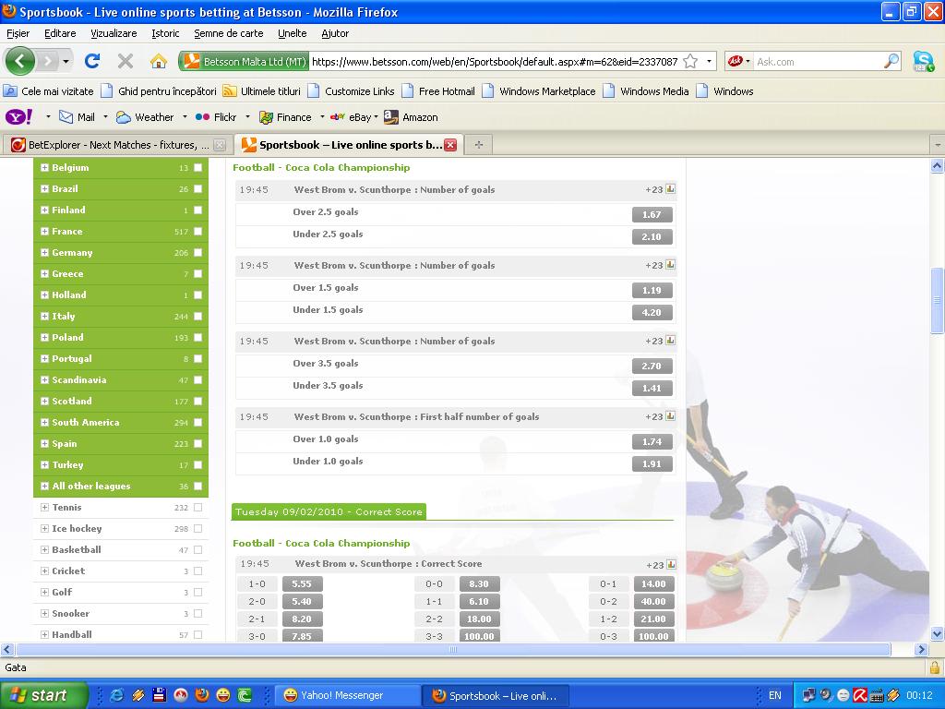
Task: Bookmark this page with the star icon
Action: 690,62
